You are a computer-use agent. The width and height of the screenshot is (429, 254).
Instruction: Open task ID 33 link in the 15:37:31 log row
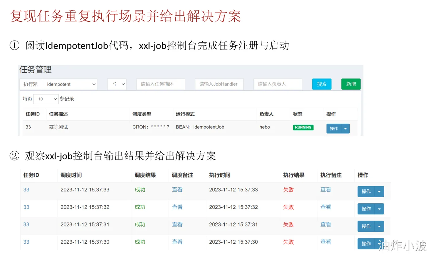pyautogui.click(x=26, y=225)
